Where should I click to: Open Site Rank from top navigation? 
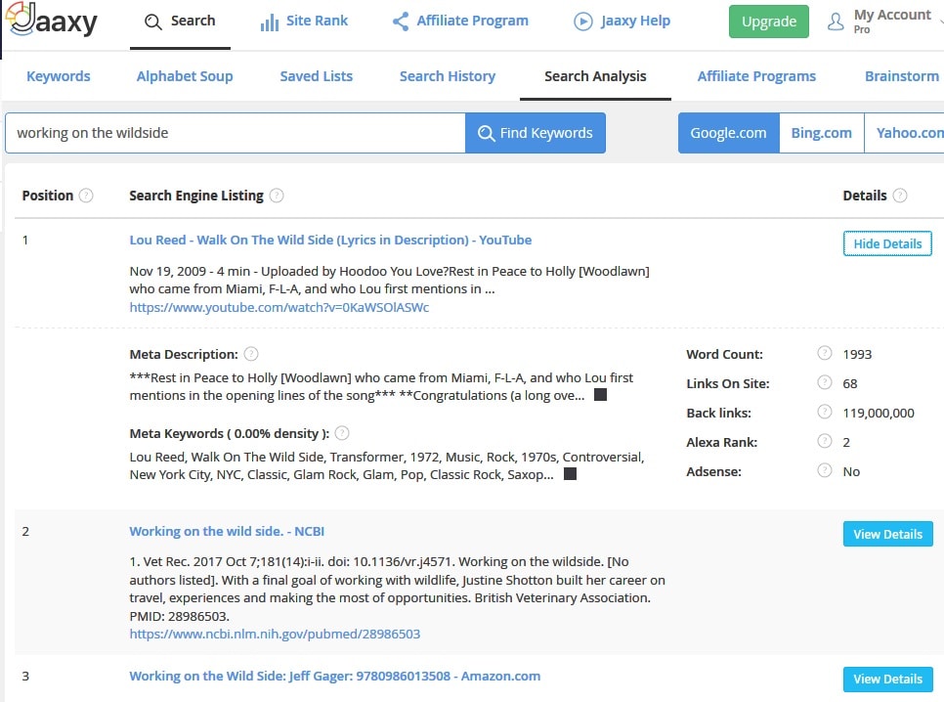(x=304, y=22)
